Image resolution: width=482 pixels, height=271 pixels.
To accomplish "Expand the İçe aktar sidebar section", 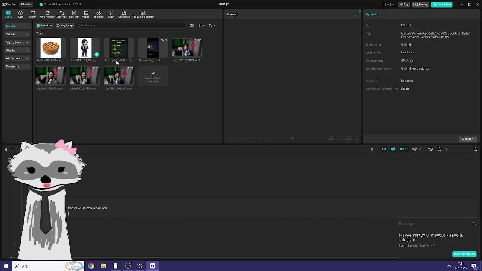I will point(17,26).
